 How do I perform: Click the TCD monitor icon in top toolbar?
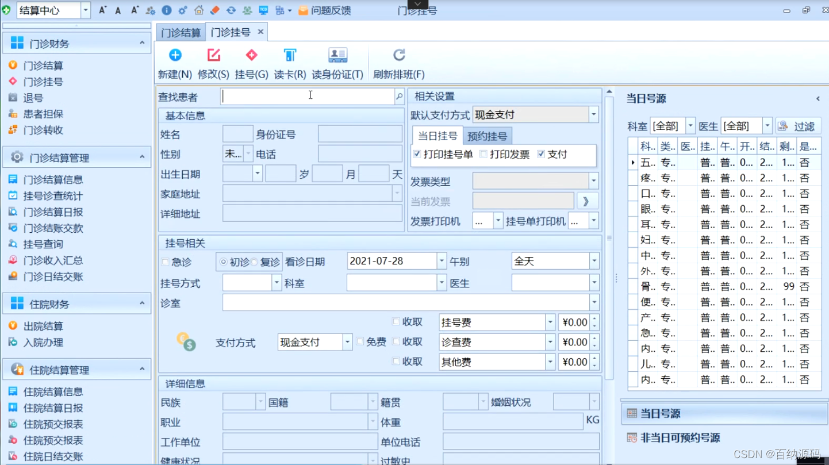[x=263, y=10]
